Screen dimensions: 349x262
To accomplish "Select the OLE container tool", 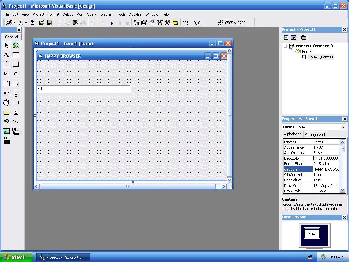I will coord(6,141).
